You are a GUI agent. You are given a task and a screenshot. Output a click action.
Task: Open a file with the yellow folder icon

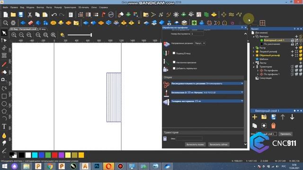pos(13,15)
